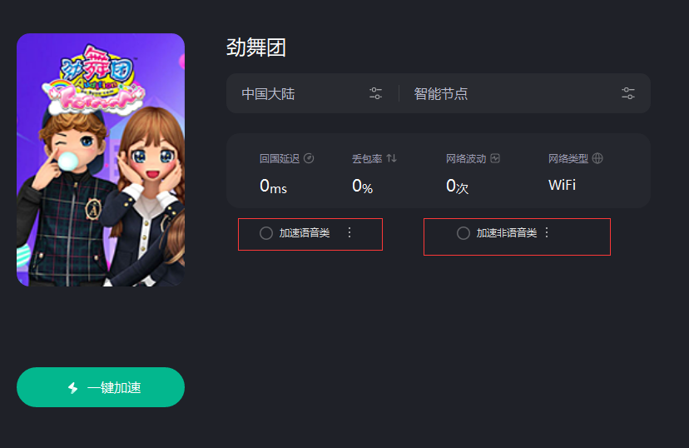689x448 pixels.
Task: Start acceleration with 一键加速 button
Action: click(x=101, y=387)
